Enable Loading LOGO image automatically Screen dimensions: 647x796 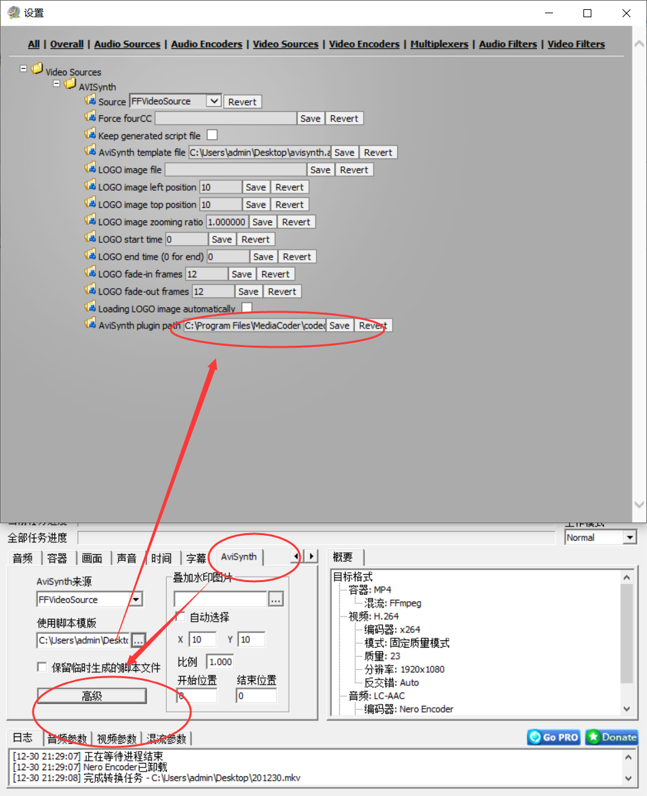coord(246,307)
